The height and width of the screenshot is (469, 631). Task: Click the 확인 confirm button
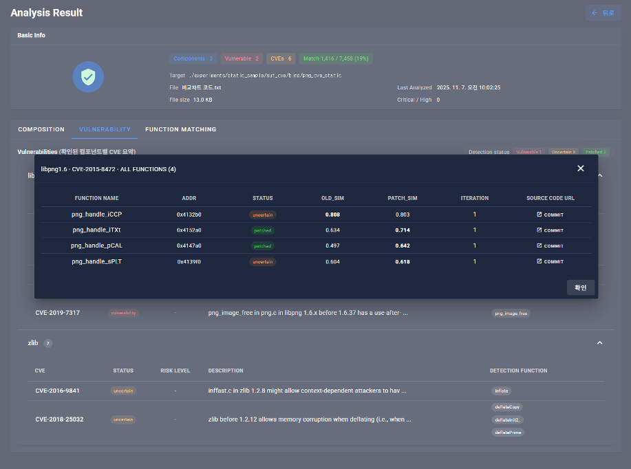pyautogui.click(x=580, y=287)
